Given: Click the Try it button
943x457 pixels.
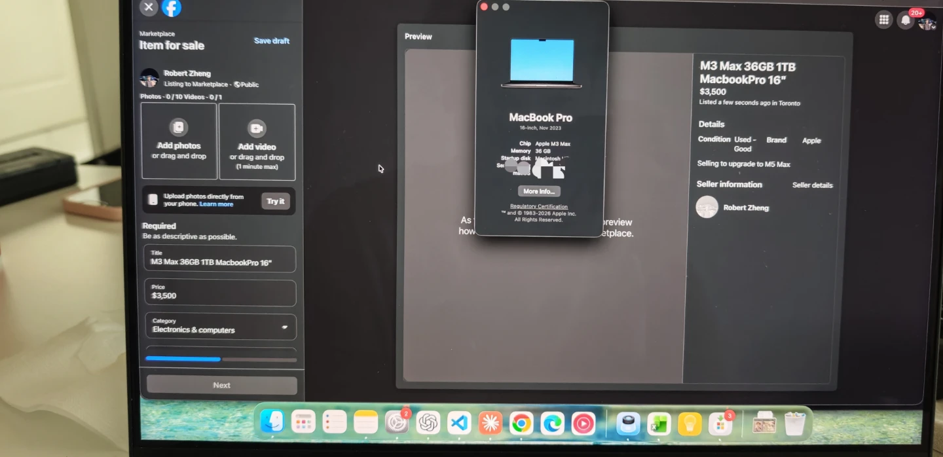Looking at the screenshot, I should coord(276,201).
